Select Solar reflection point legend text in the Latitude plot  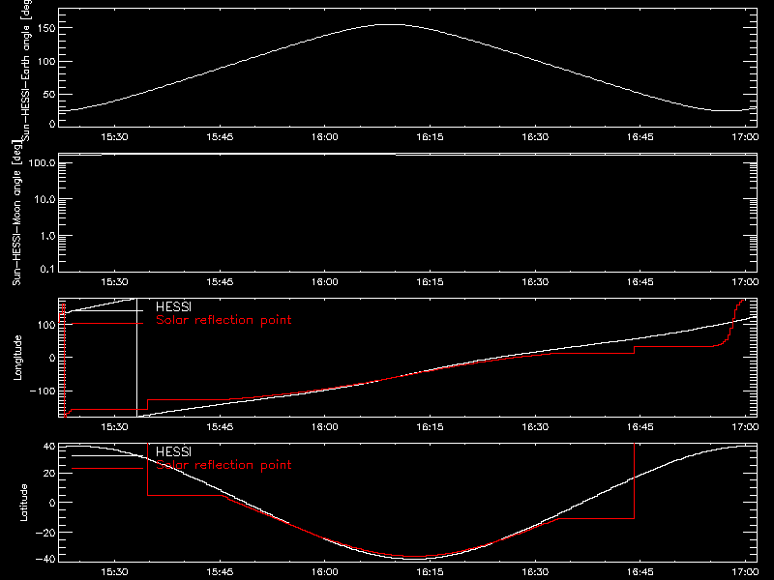tap(223, 465)
